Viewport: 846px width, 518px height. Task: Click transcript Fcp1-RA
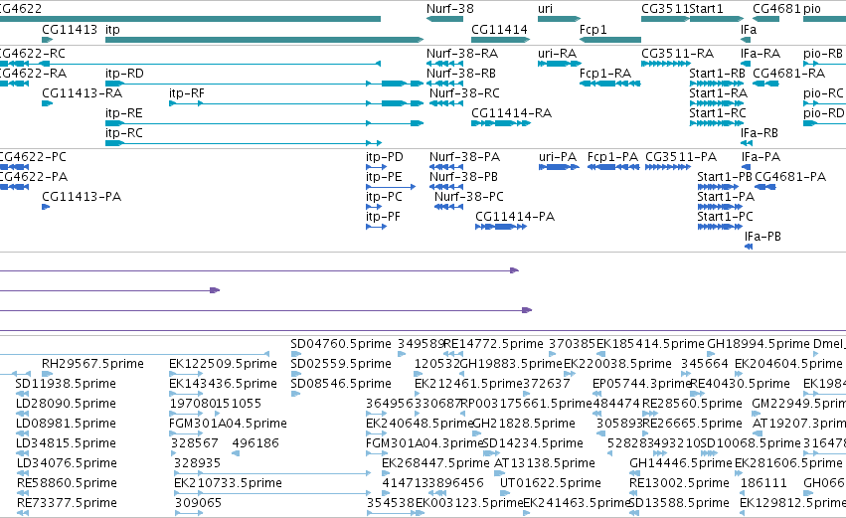[604, 74]
